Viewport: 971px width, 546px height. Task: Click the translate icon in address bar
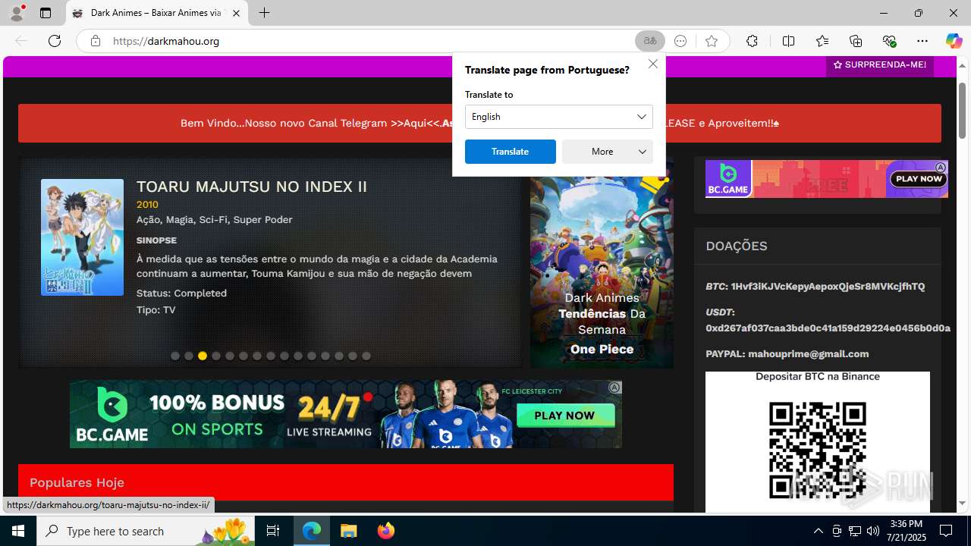coord(650,41)
